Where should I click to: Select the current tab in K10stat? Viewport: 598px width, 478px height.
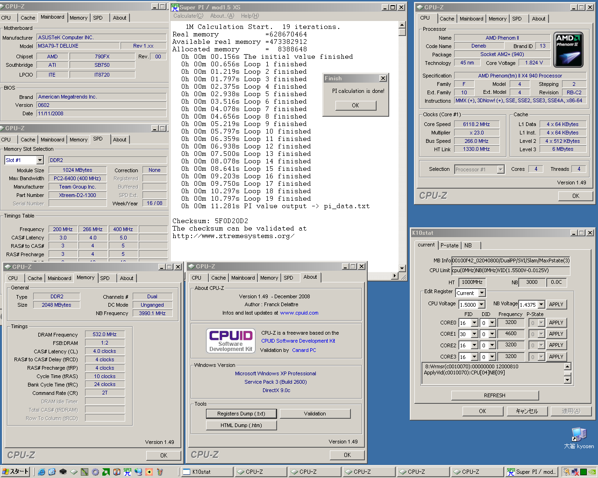coord(426,245)
